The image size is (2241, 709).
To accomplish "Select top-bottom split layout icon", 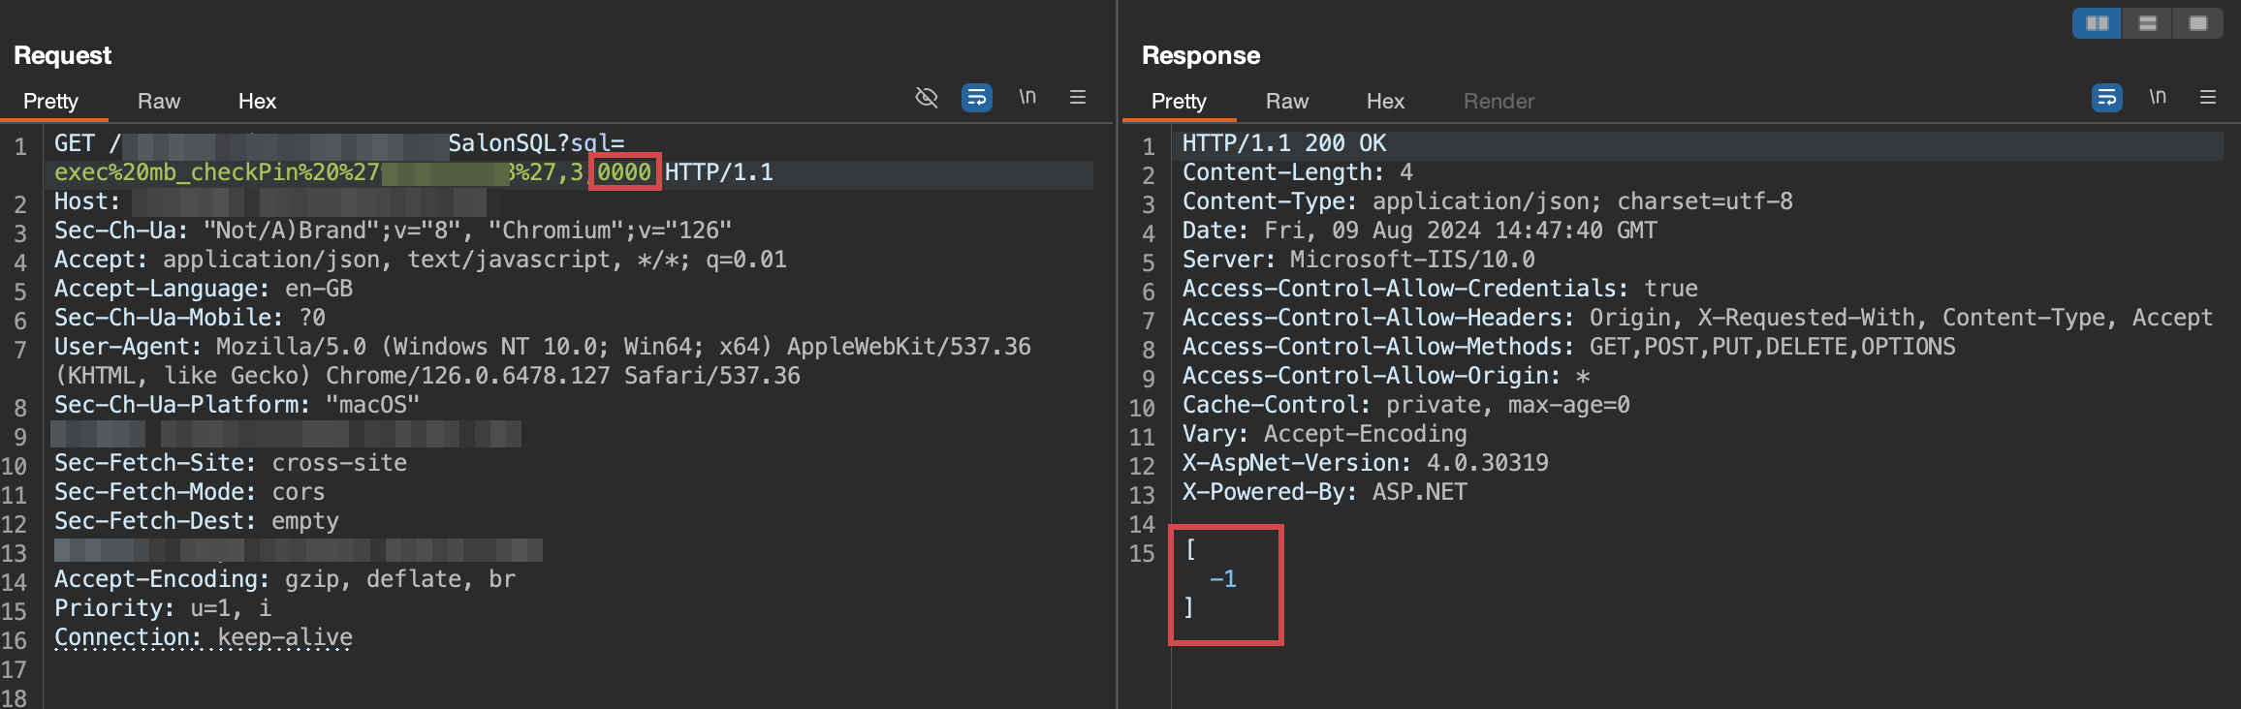I will 2147,23.
